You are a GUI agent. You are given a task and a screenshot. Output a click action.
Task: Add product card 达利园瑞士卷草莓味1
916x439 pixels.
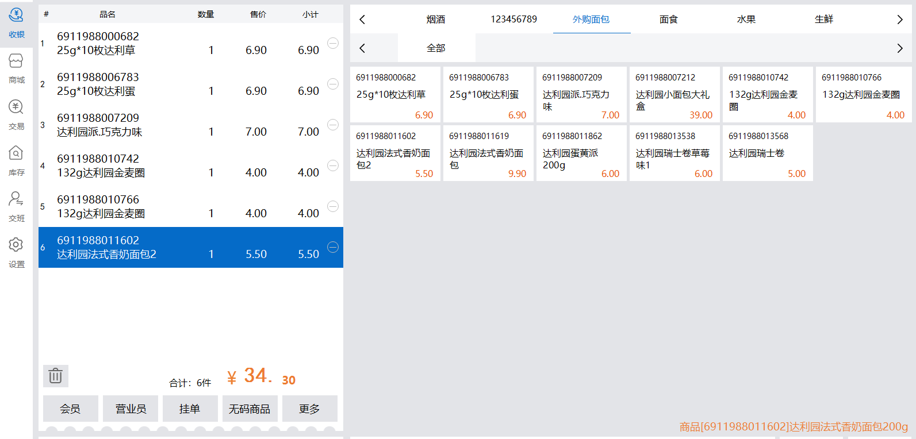tap(674, 153)
